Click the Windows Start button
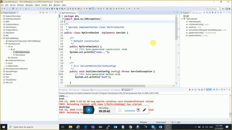This screenshot has width=232, height=130. tap(4, 127)
